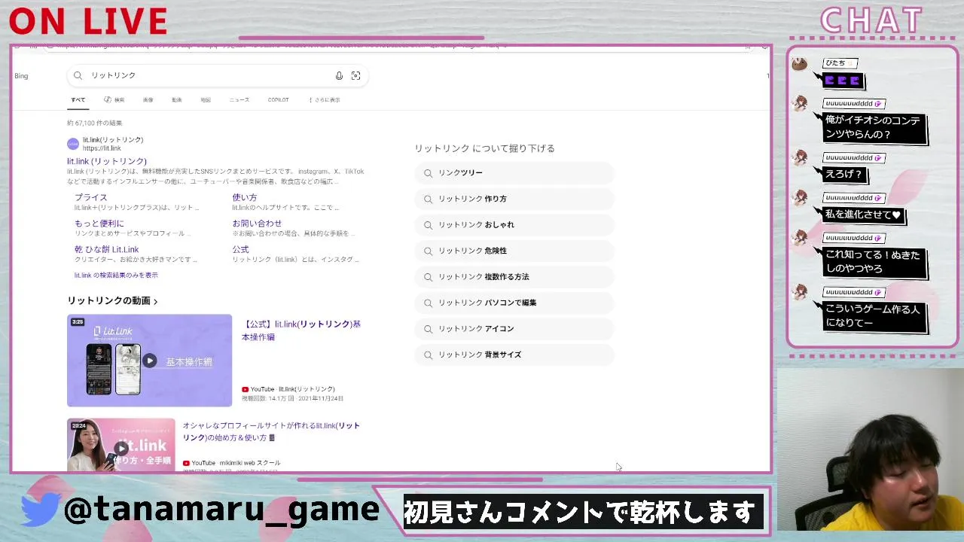
Task: Open 【公式】lit.link 基本操作編 video title
Action: coord(301,330)
